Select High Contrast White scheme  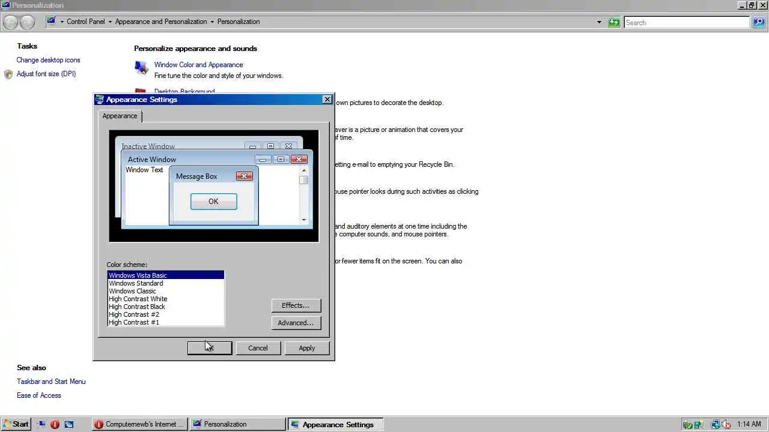point(166,299)
